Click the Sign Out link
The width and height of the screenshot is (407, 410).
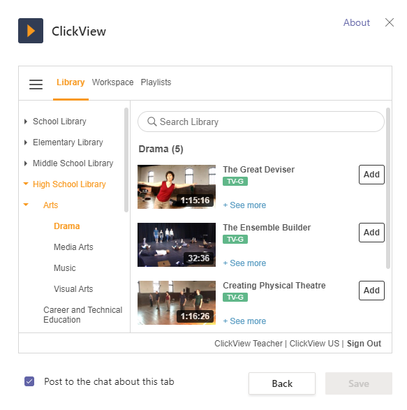[364, 344]
